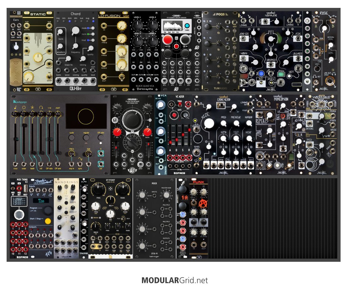Click the Befaco logo on VC ADSR
The image size is (350, 287).
[x=180, y=173]
